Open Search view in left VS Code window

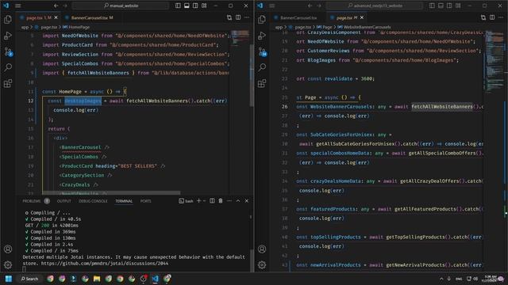tap(8, 67)
